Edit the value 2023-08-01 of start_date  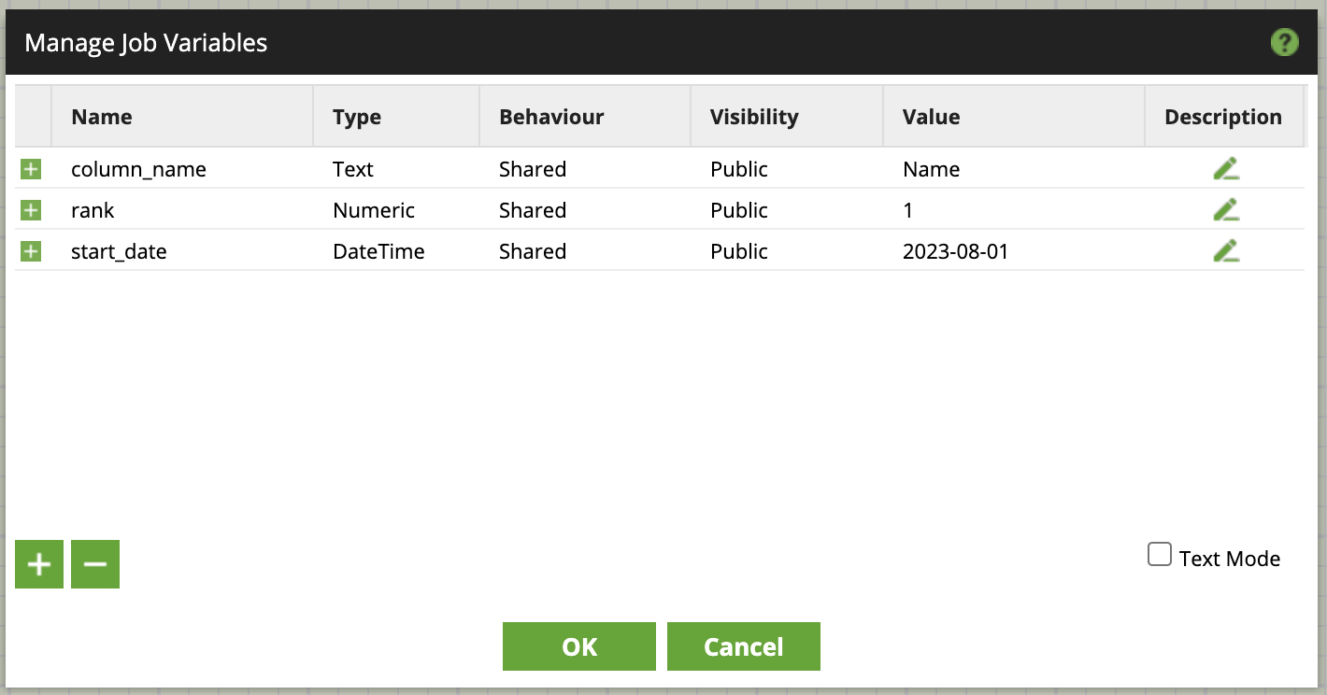coord(1014,251)
